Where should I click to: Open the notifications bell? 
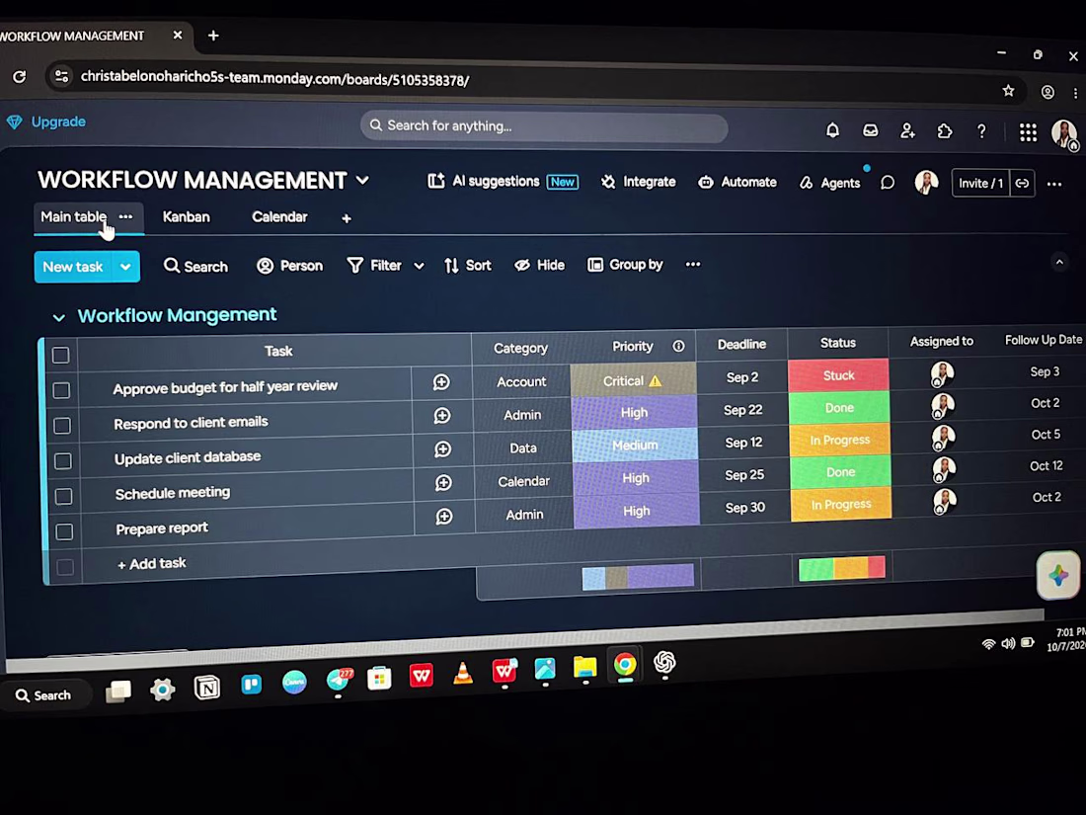(832, 130)
